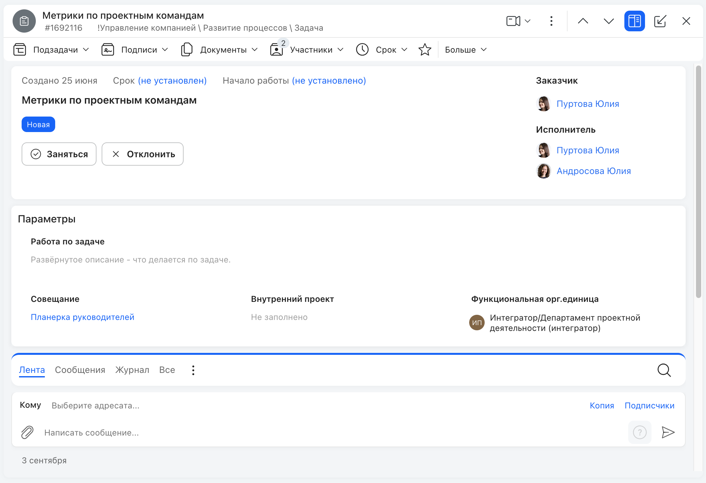Click the Участники participants icon
The height and width of the screenshot is (483, 706).
277,50
